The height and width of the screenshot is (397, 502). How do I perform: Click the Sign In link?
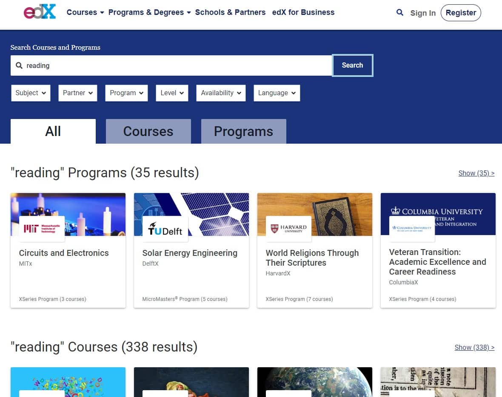(422, 13)
